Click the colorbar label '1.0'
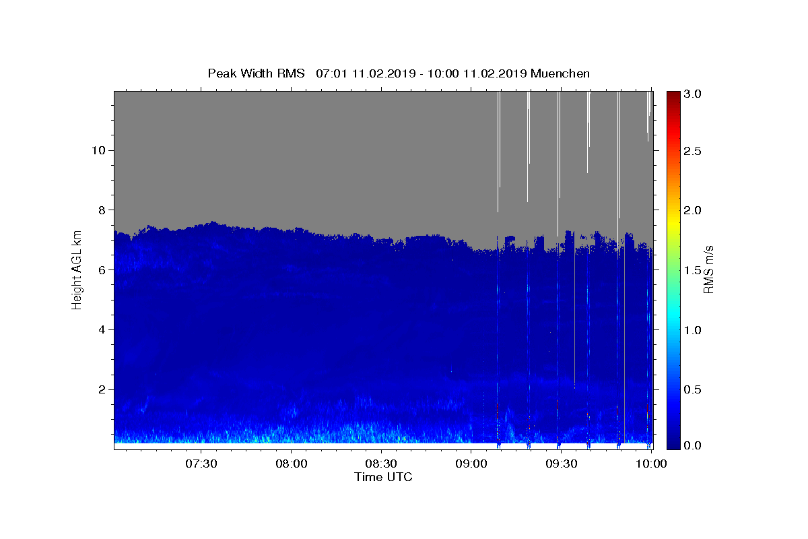808x539 pixels. click(x=693, y=330)
